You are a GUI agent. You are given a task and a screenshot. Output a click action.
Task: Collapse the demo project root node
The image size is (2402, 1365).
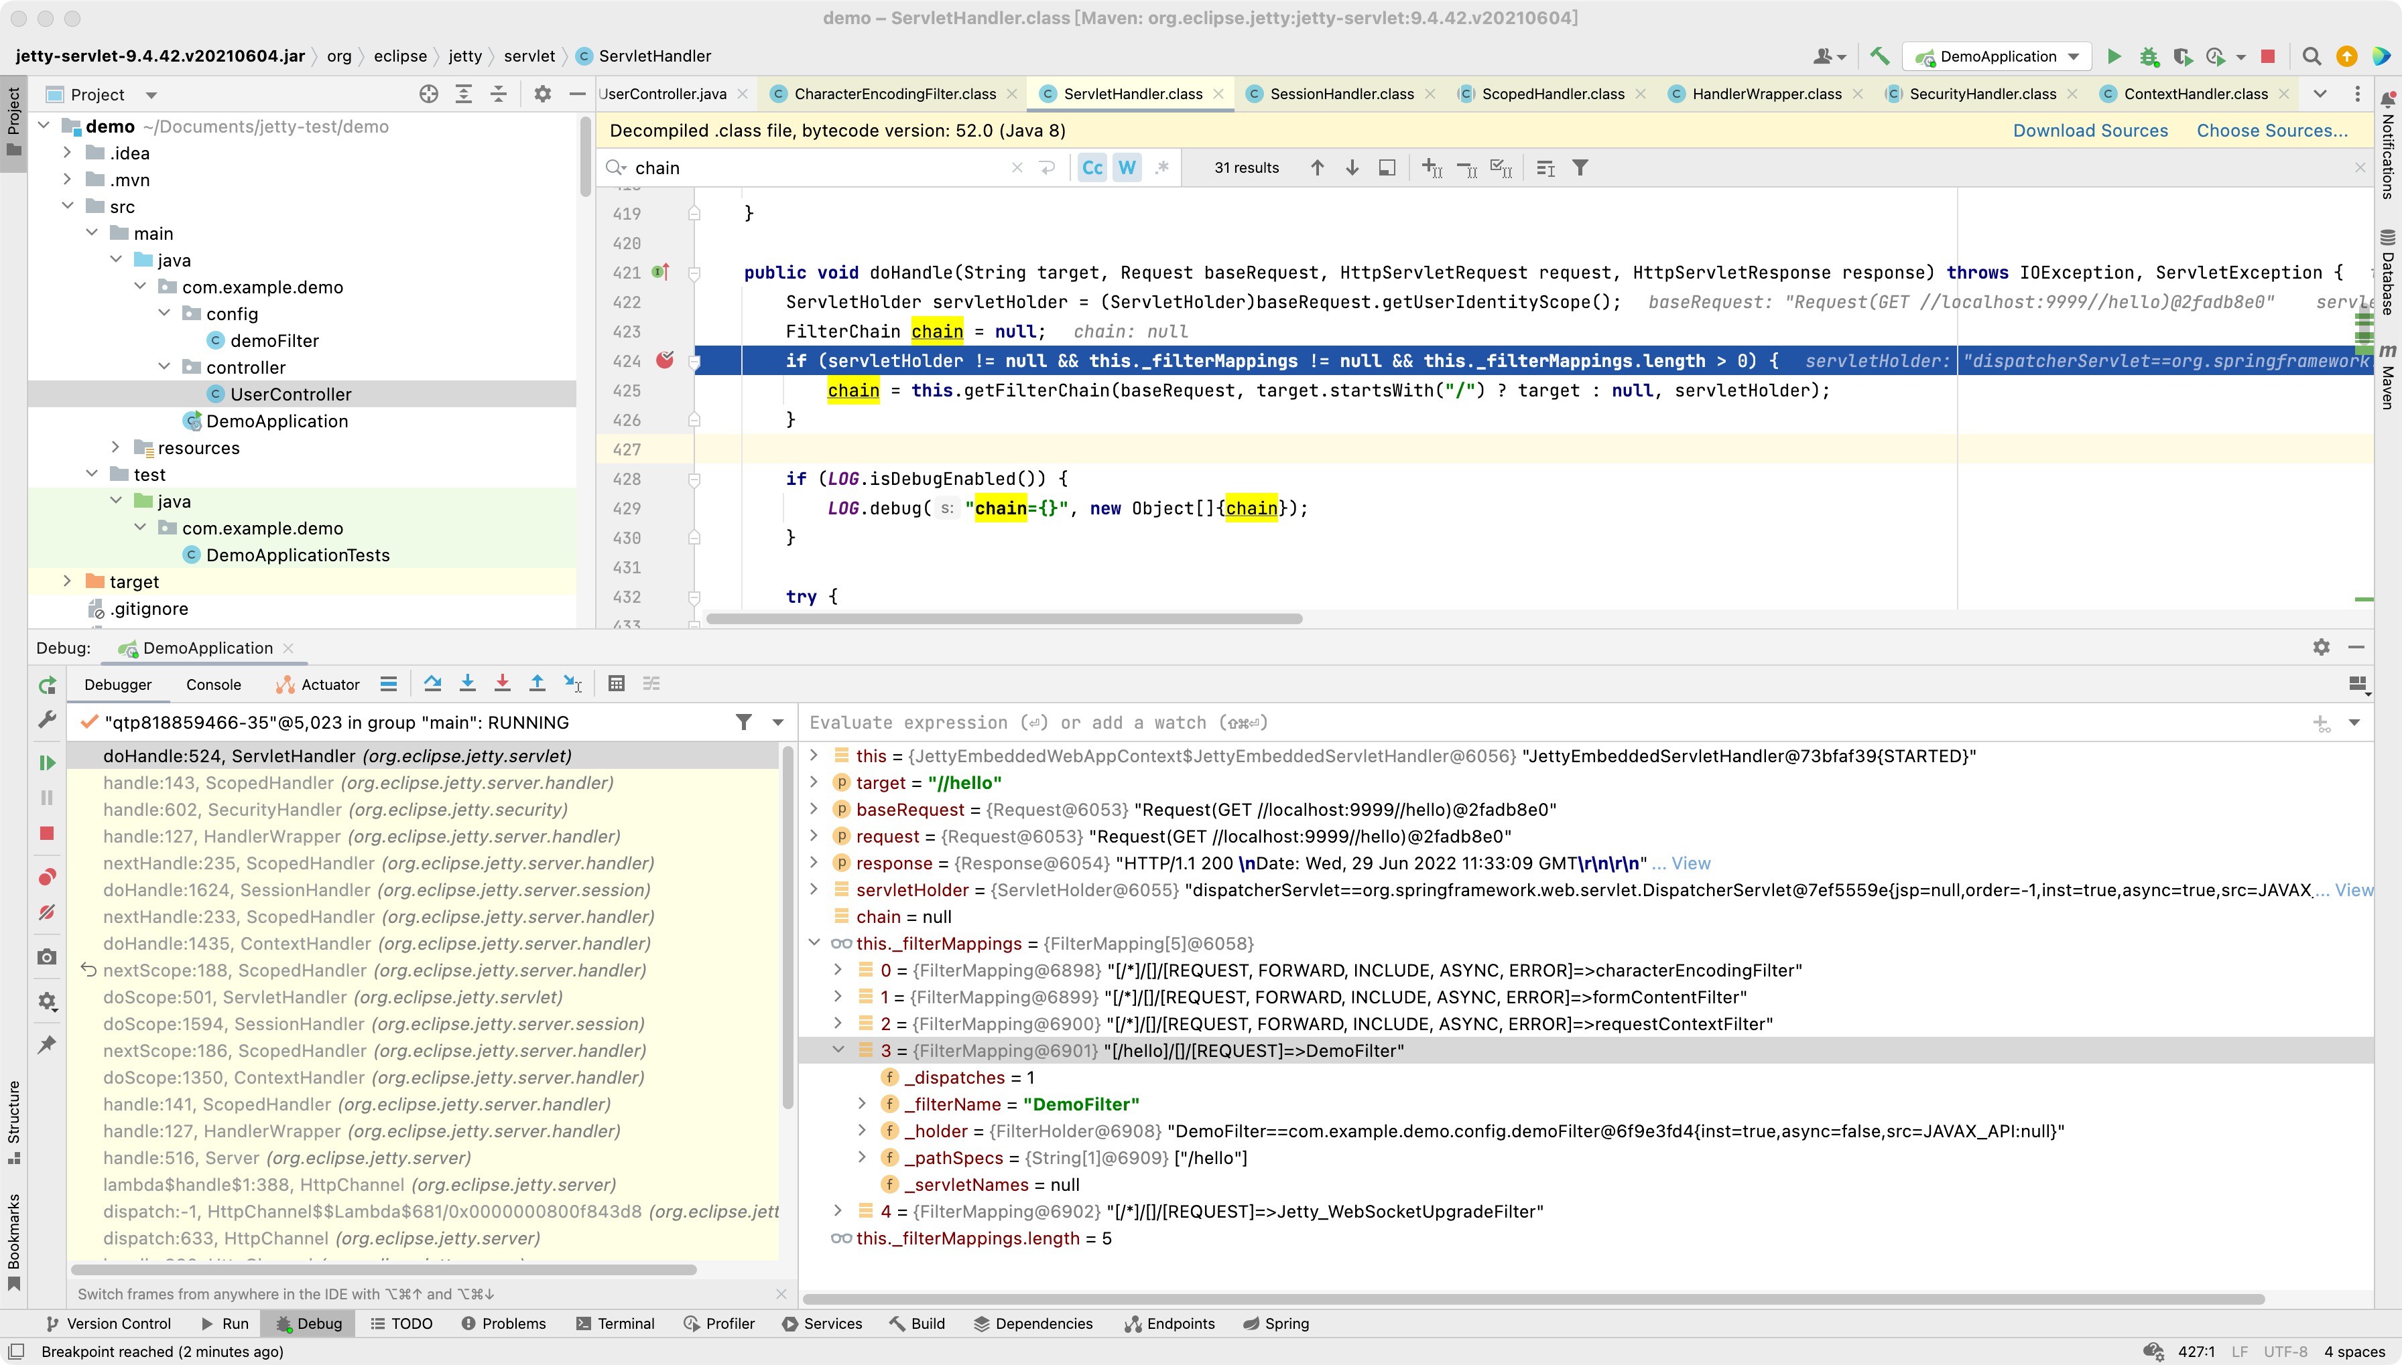pos(43,126)
